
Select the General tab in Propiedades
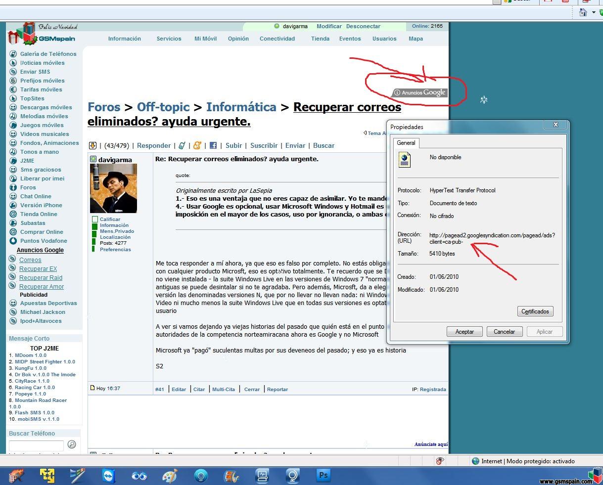point(406,143)
